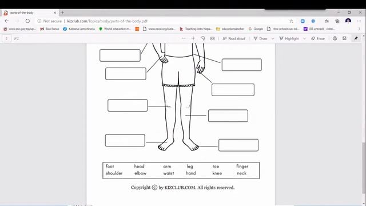Click the word 'head' in the word bank
366x206 pixels.
(139, 167)
